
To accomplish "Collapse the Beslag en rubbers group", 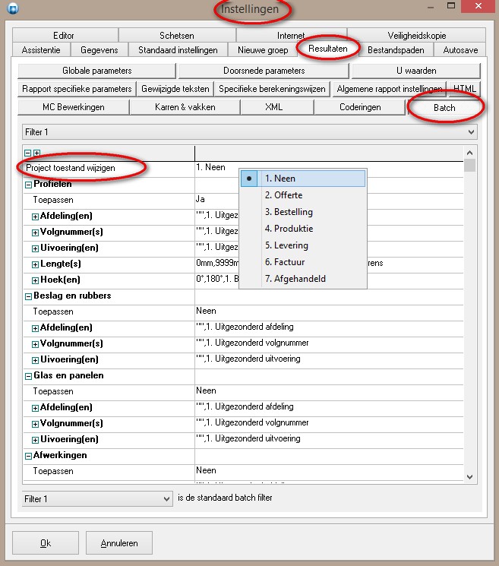I will [28, 296].
